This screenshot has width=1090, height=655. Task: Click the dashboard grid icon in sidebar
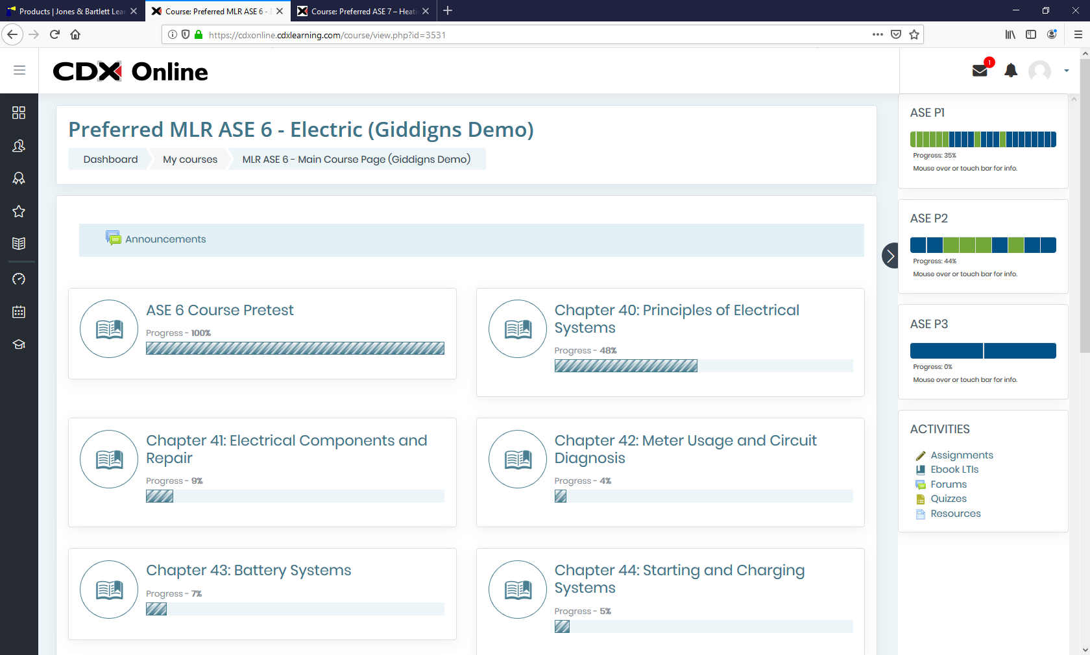coord(19,113)
